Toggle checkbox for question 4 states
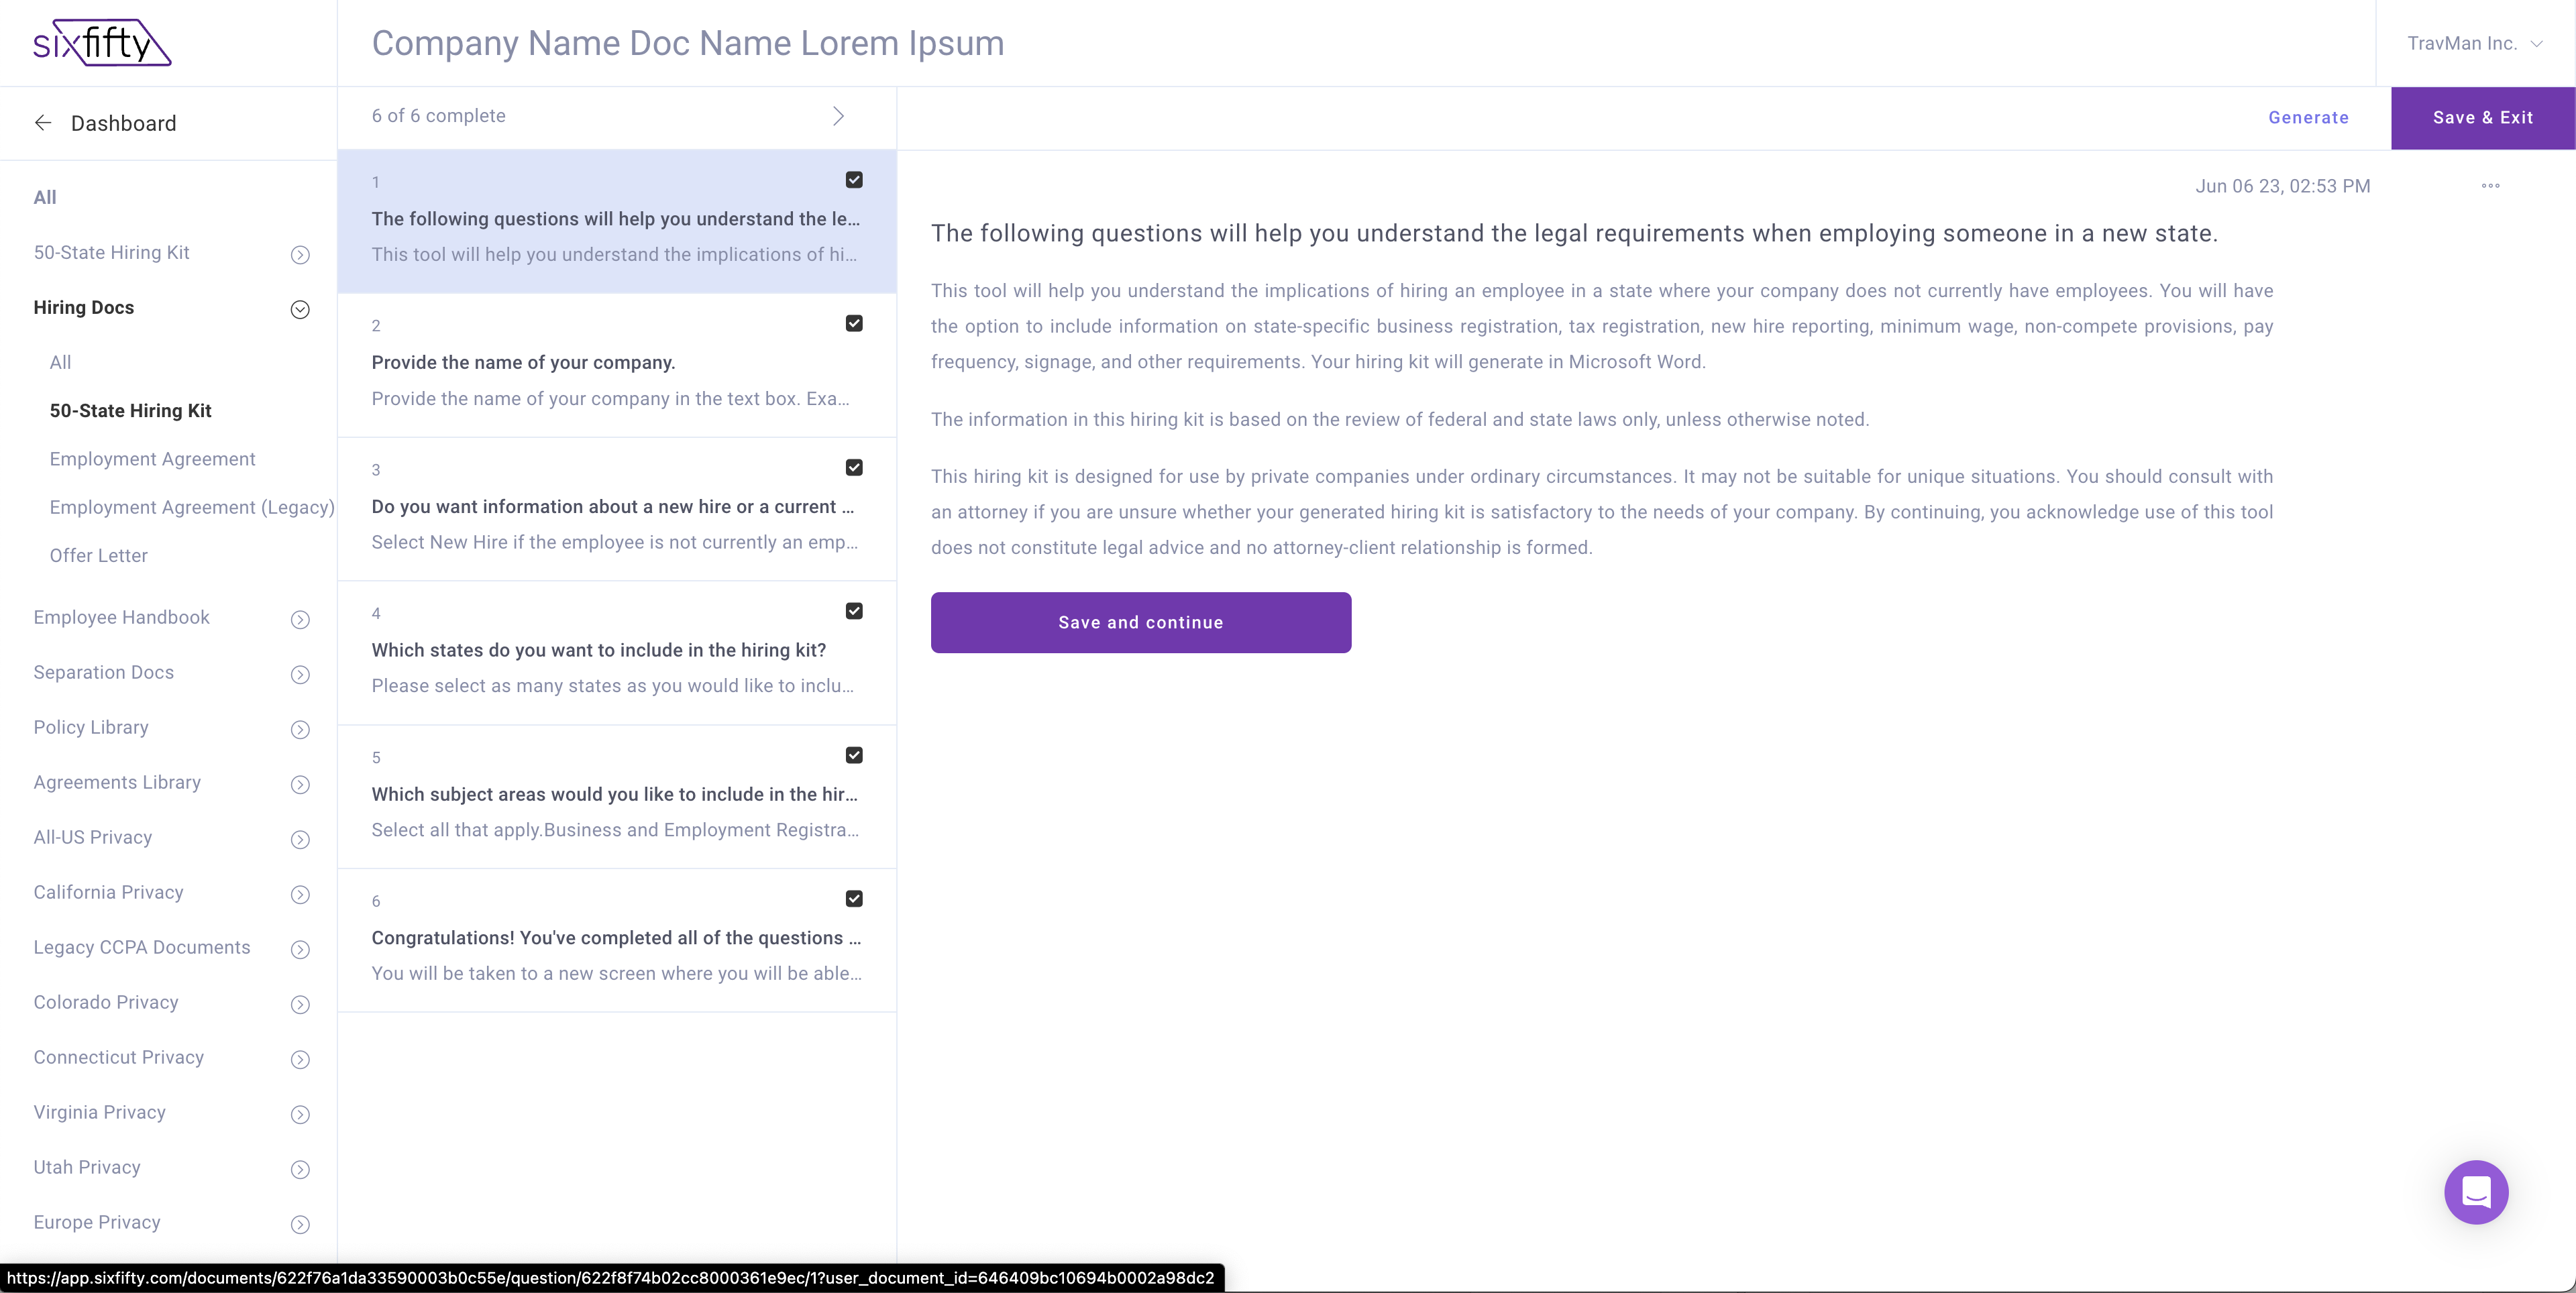 (x=854, y=611)
